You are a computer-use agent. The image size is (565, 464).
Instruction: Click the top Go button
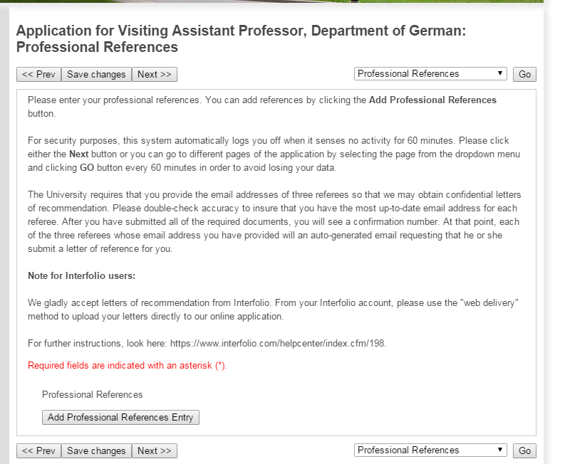(524, 74)
